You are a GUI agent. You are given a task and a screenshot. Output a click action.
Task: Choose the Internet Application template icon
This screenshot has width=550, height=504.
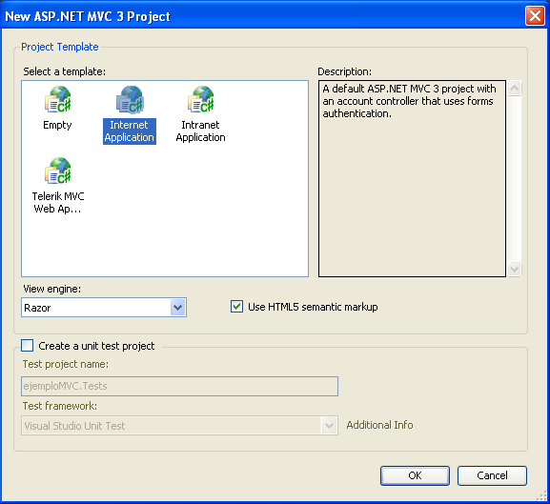point(130,99)
